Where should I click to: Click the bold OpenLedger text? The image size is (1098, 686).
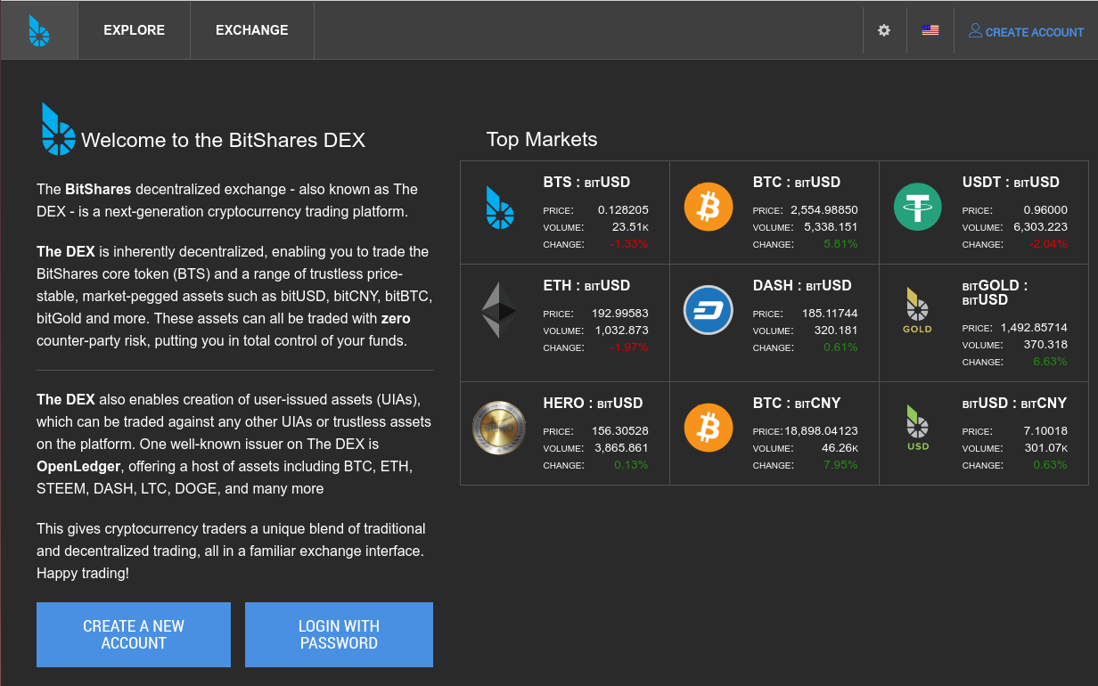tap(79, 466)
